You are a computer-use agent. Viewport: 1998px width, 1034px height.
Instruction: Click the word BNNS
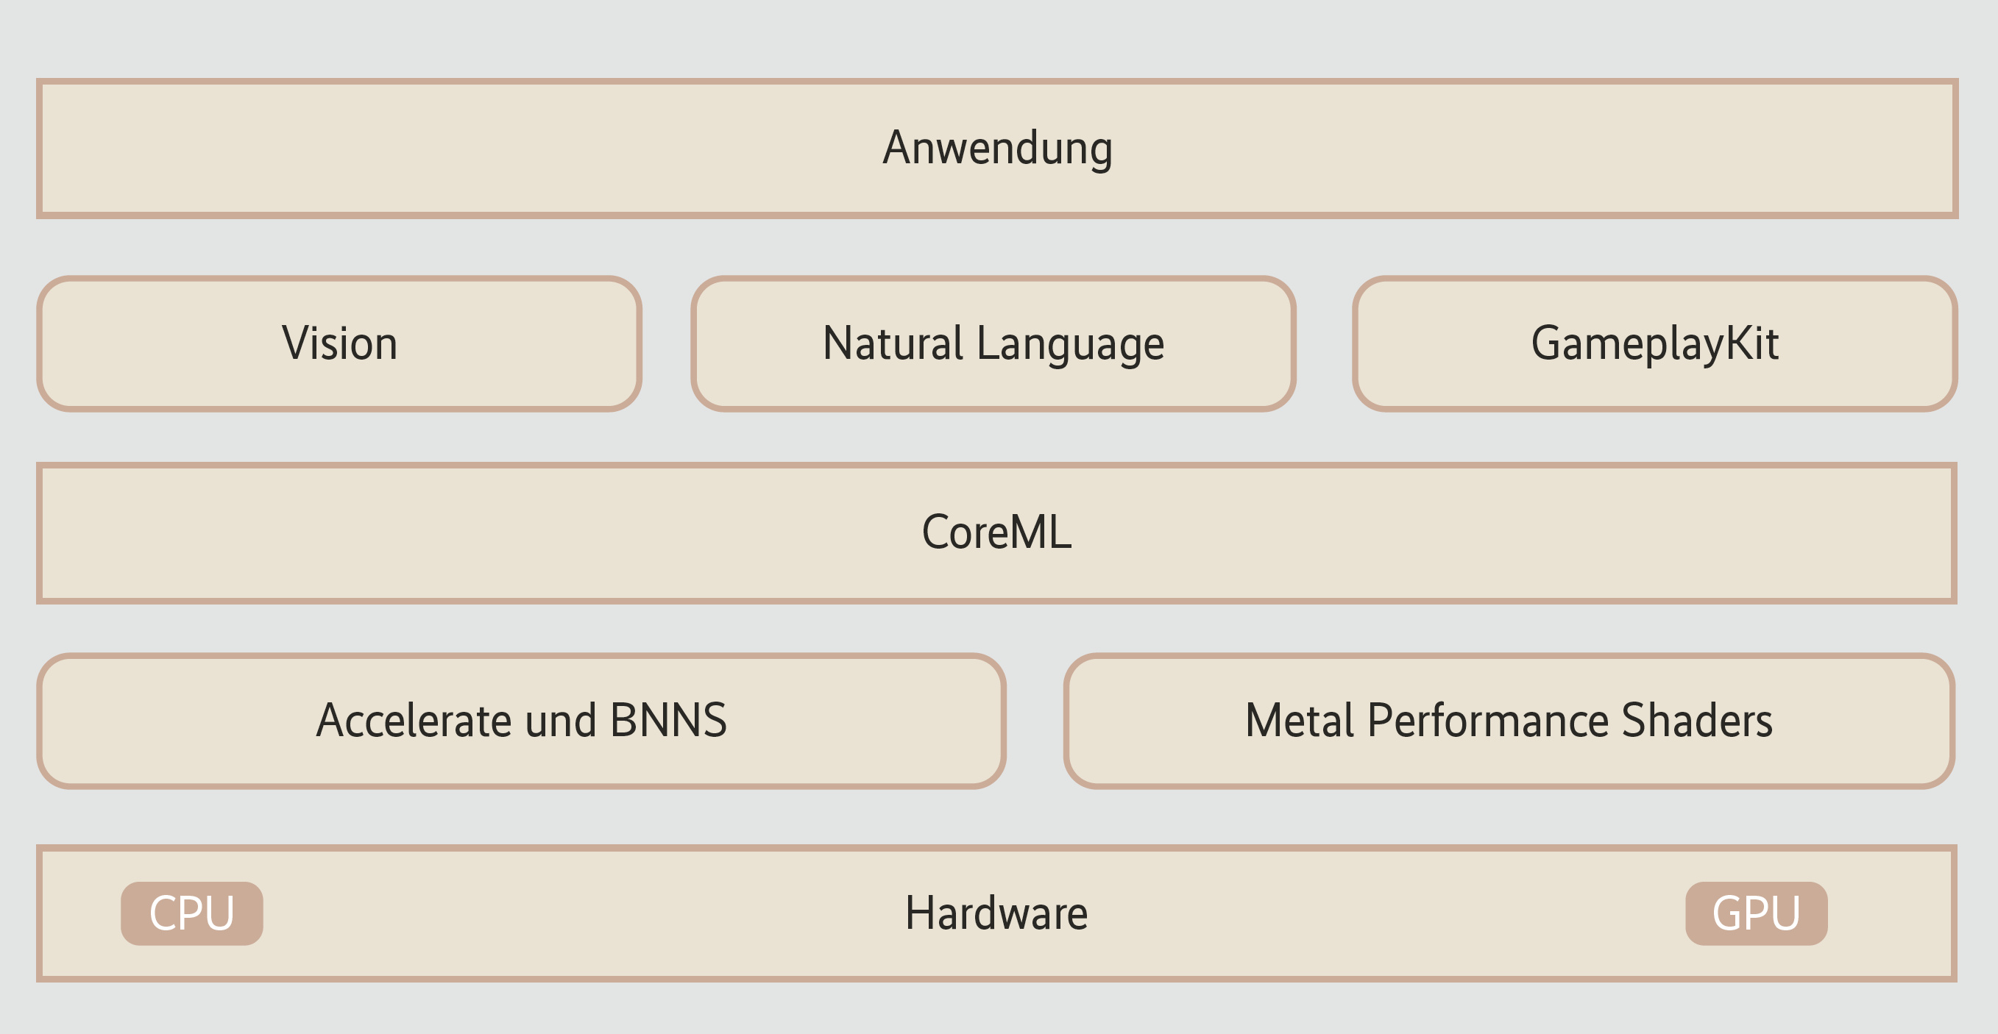point(667,721)
